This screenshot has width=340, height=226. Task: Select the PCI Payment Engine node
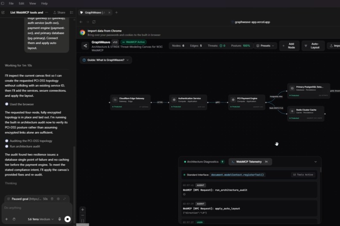click(x=247, y=102)
